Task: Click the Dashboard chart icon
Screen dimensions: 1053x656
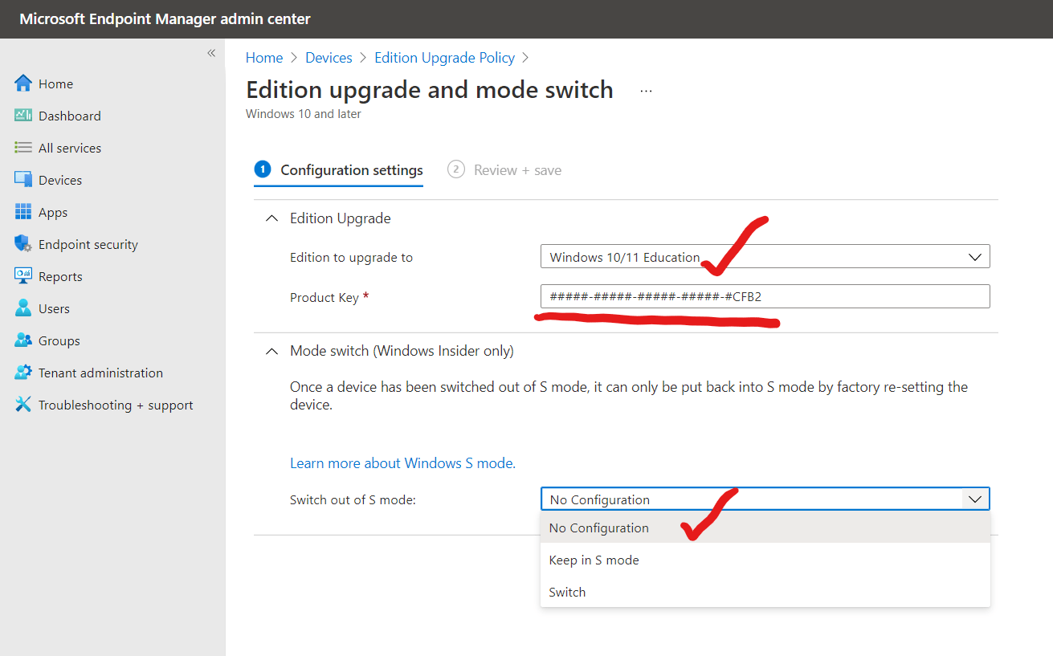Action: click(23, 116)
